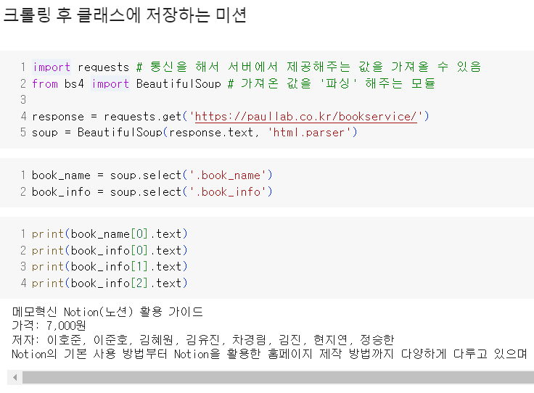The image size is (534, 393).
Task: Click the 'book_name = soup.select' line
Action: [152, 175]
